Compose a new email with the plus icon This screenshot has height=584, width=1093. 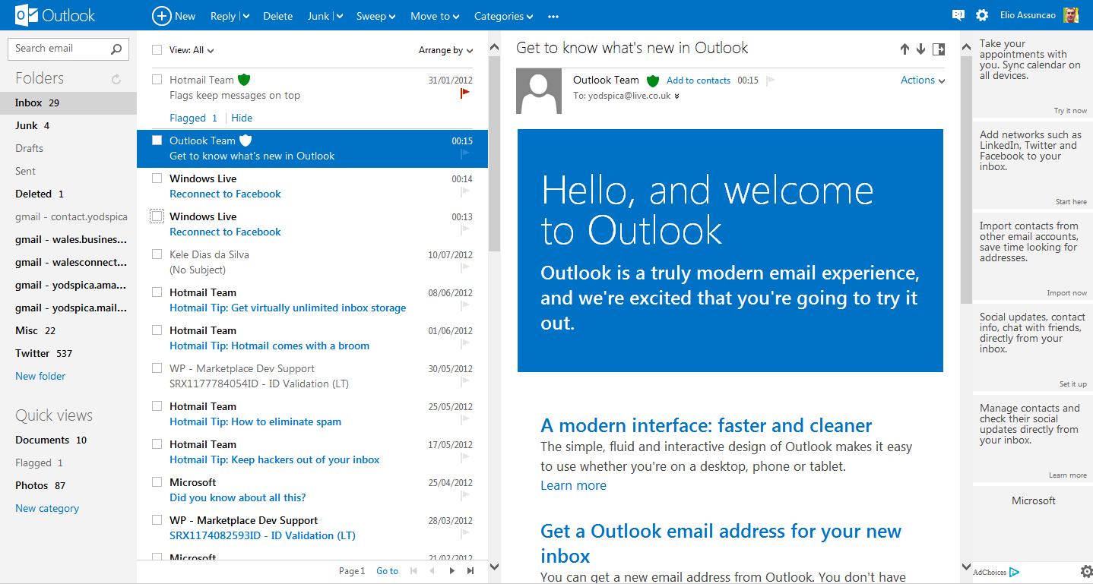coord(161,16)
